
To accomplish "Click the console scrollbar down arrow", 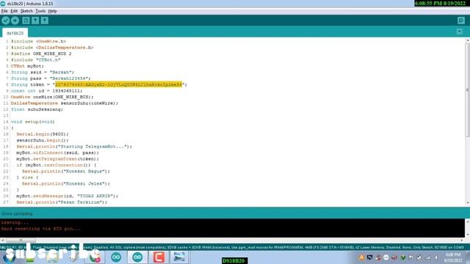I will pos(468,235).
